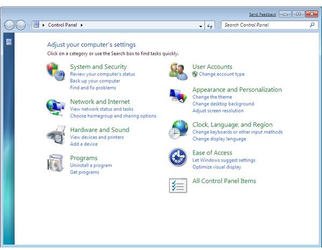Open Hardware and Sound category
Screen dimensions: 322x250
click(100, 130)
